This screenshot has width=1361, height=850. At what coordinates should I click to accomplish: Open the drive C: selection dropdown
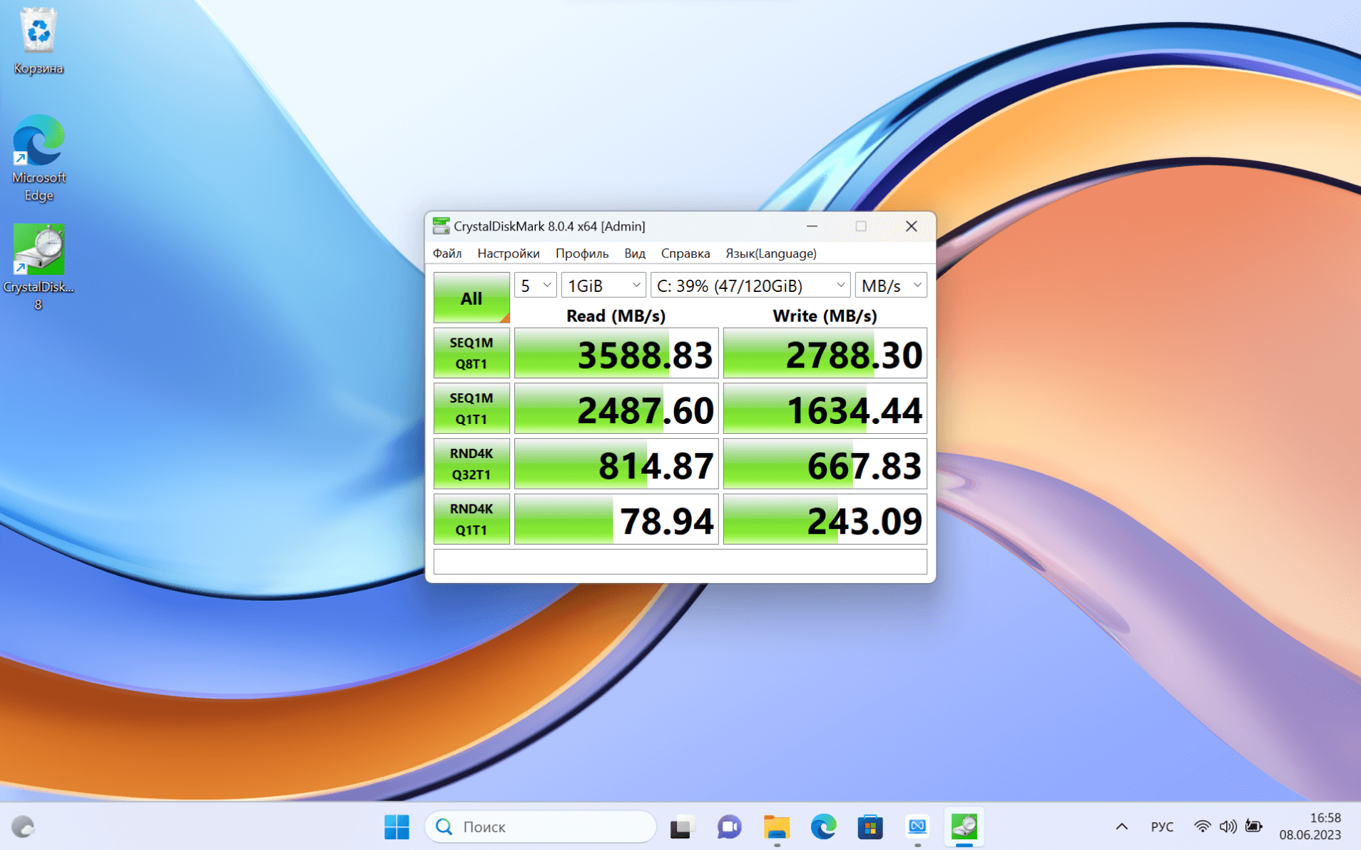click(750, 285)
